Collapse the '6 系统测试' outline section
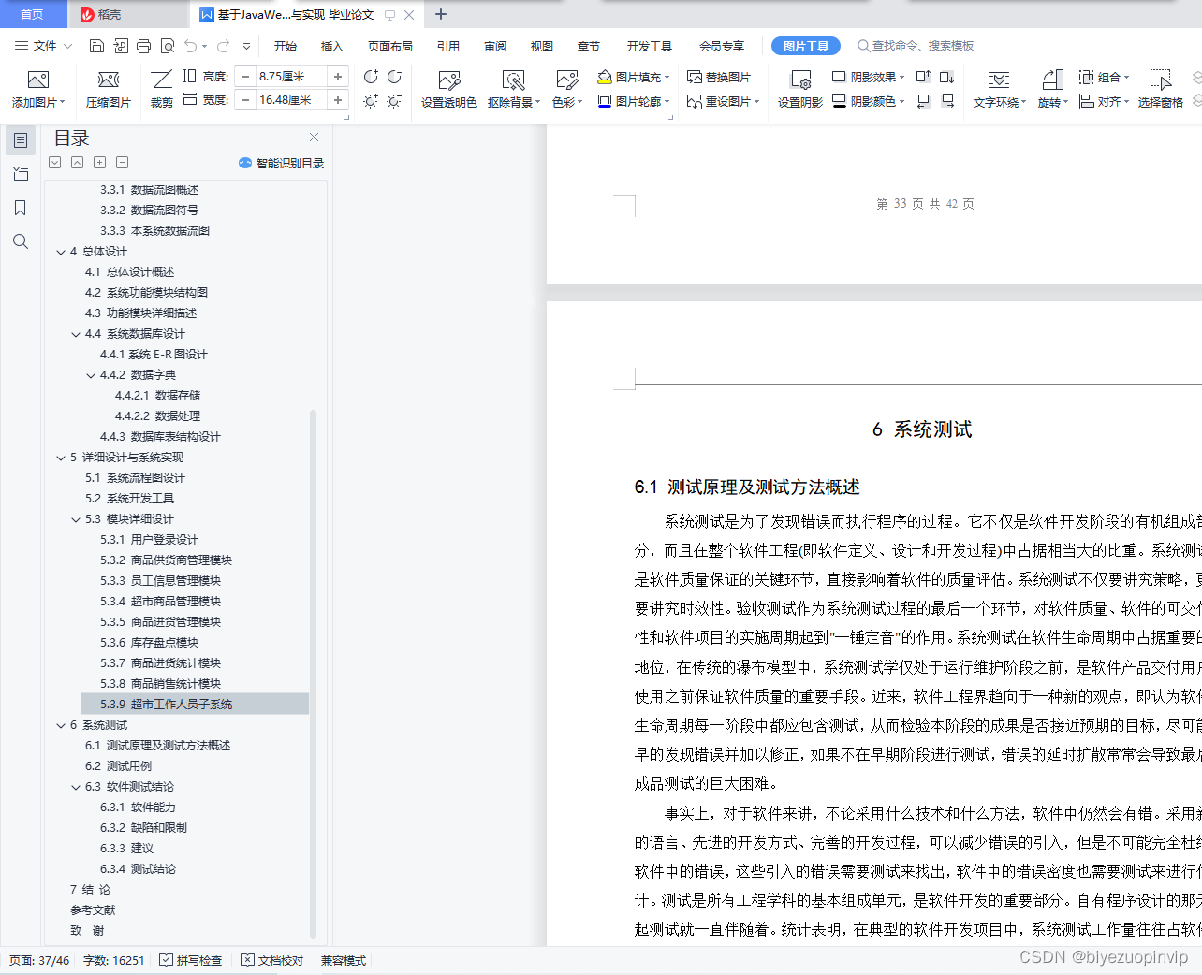The height and width of the screenshot is (975, 1202). click(60, 724)
